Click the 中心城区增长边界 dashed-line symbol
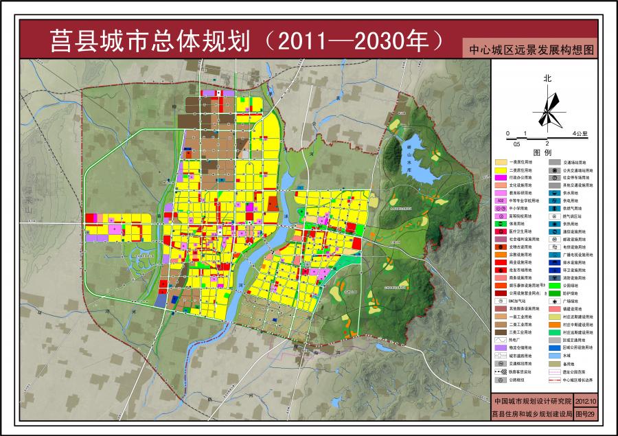This screenshot has height=436, width=618. click(555, 380)
